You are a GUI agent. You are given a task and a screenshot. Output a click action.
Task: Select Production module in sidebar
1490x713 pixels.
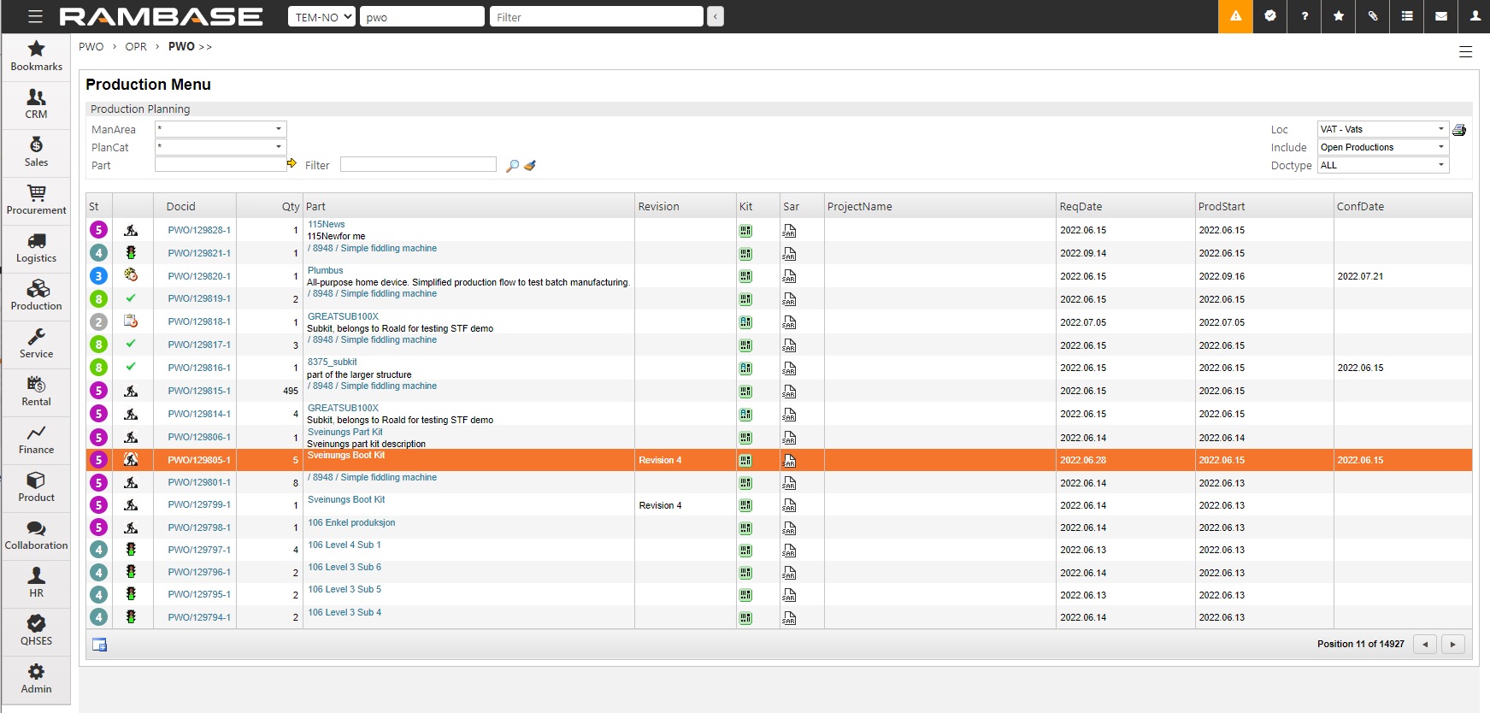tap(36, 297)
